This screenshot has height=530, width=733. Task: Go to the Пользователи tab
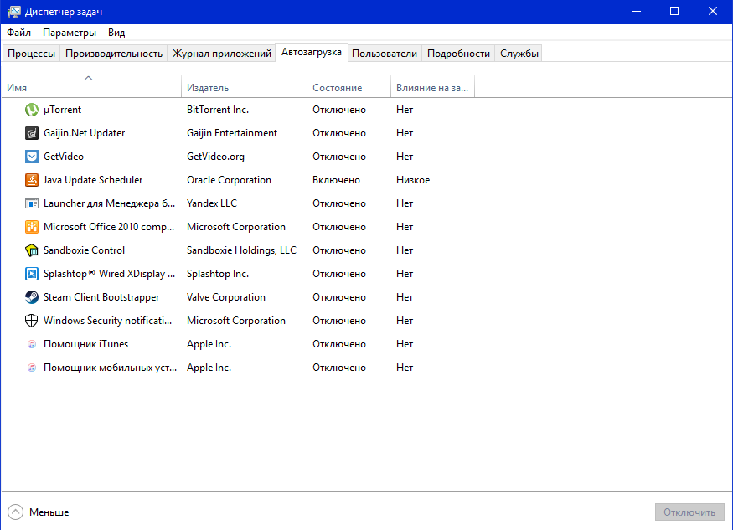(385, 54)
